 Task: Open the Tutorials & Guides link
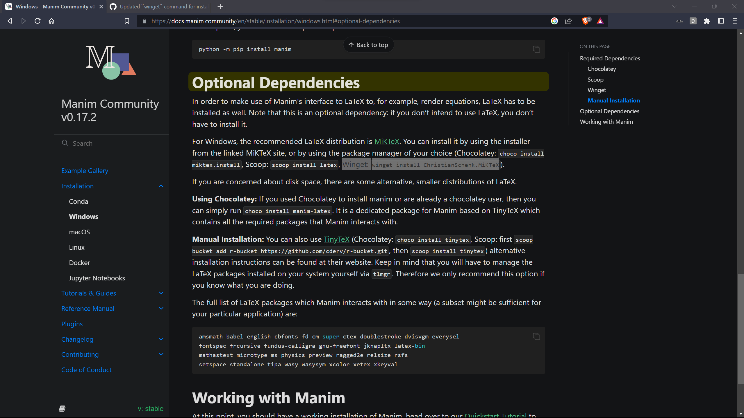(x=88, y=293)
